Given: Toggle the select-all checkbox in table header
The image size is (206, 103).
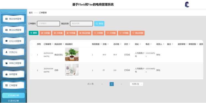Looking at the screenshot, I should pyautogui.click(x=31, y=44).
